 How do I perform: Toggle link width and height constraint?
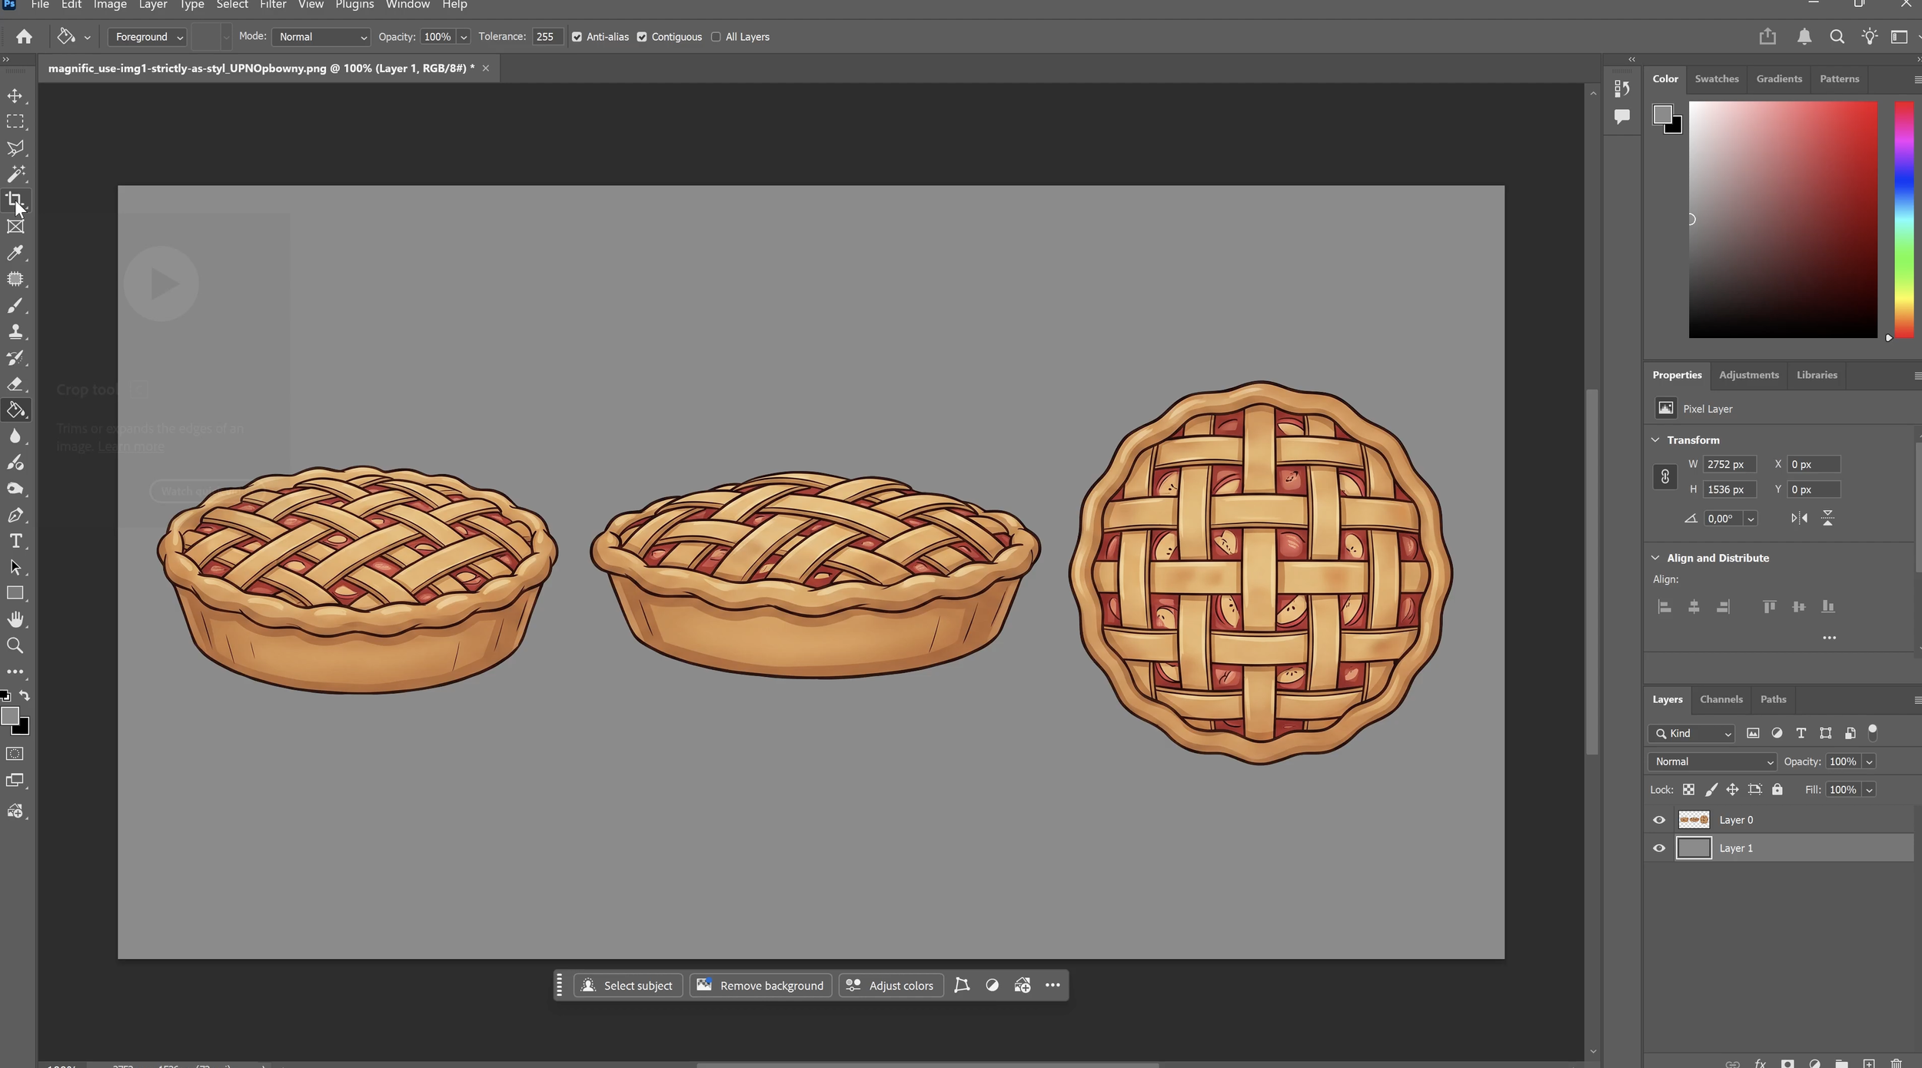pos(1664,477)
